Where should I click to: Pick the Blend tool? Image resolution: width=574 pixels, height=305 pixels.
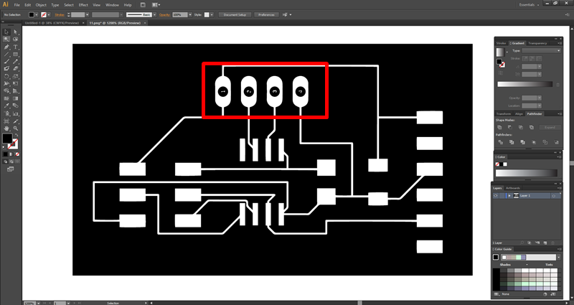(x=16, y=105)
